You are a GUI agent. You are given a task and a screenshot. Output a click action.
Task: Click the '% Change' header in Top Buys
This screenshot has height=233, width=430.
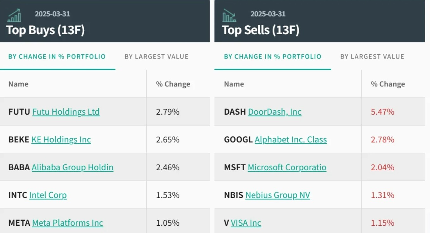pyautogui.click(x=173, y=84)
